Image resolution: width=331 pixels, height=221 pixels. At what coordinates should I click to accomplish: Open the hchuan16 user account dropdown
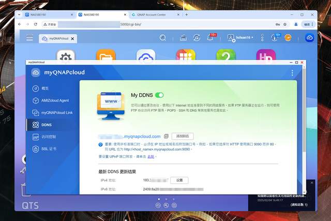[x=240, y=38]
